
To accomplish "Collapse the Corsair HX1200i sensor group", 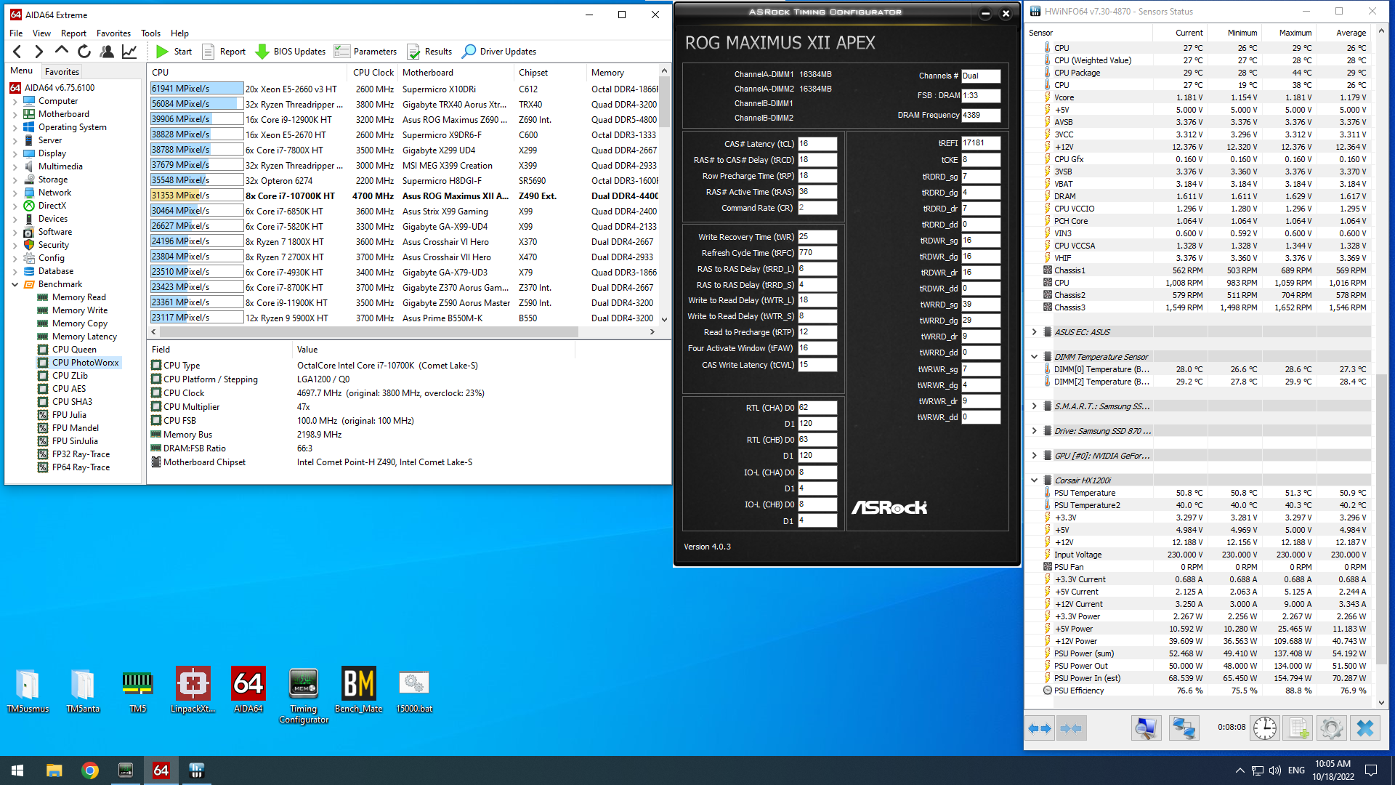I will coord(1034,480).
